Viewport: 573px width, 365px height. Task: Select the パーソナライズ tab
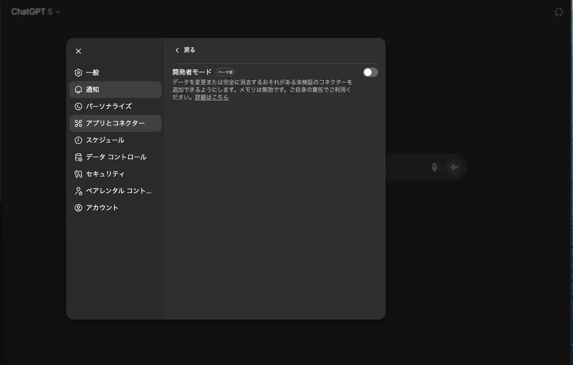coord(115,106)
